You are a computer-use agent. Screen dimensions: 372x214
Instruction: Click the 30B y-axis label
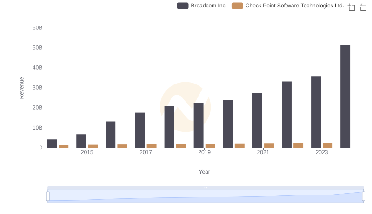tap(38, 88)
